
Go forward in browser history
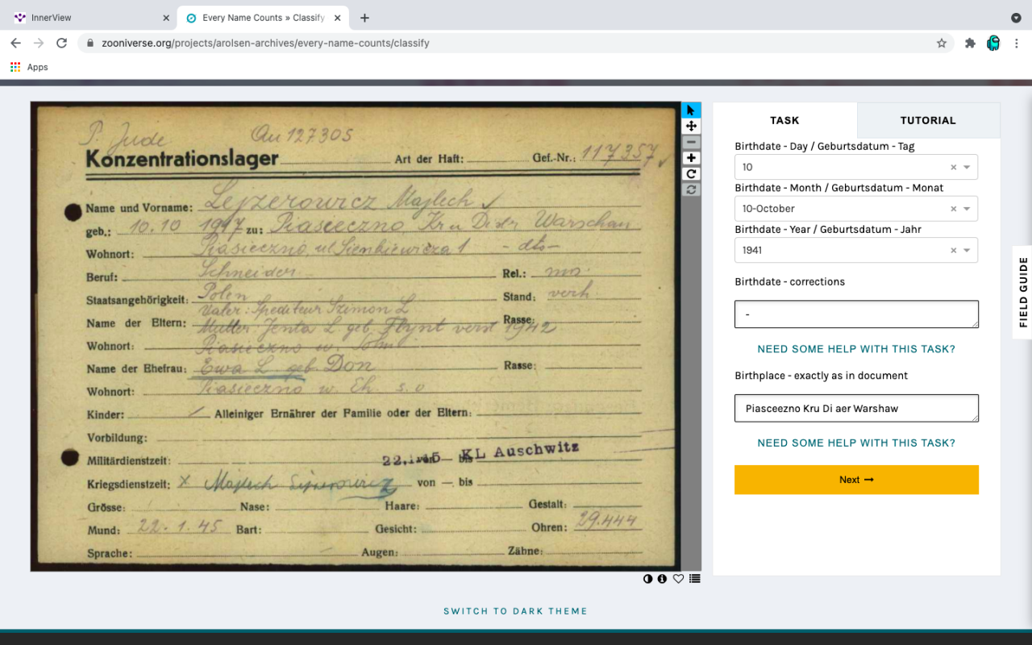click(x=38, y=43)
